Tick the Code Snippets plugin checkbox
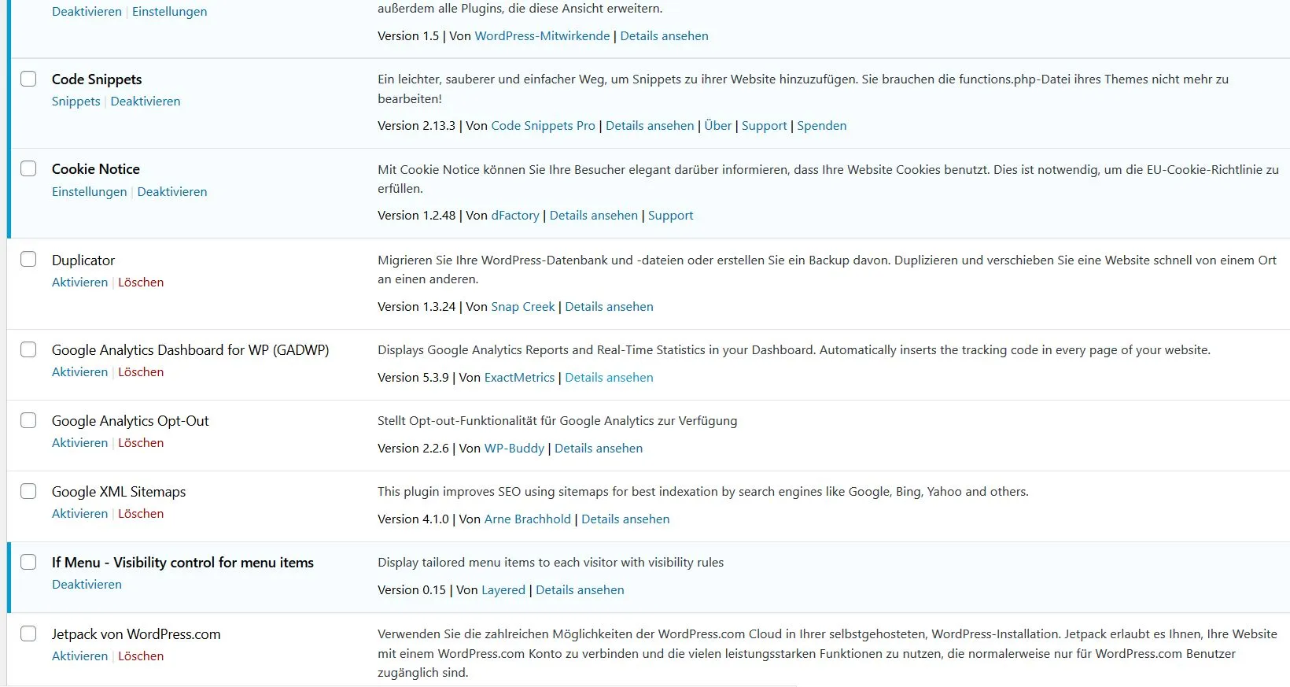The height and width of the screenshot is (687, 1290). pyautogui.click(x=28, y=79)
